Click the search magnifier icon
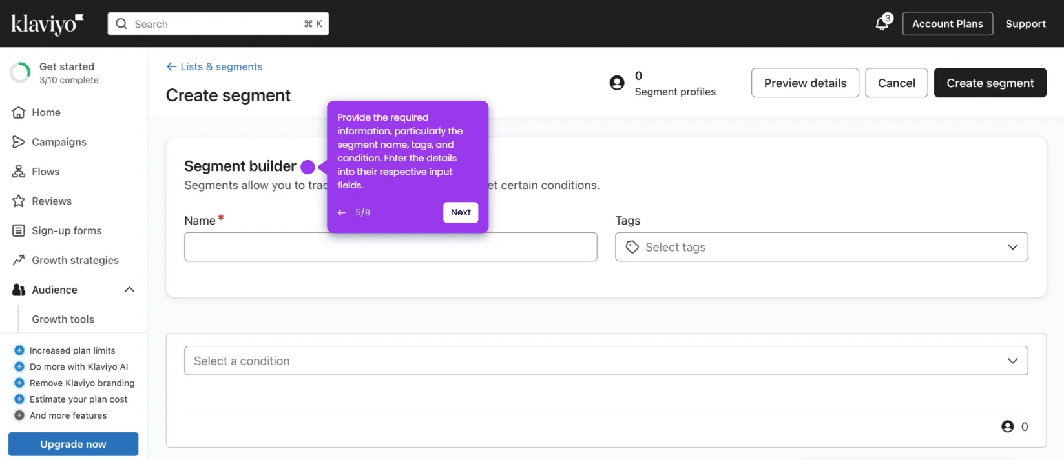This screenshot has height=460, width=1064. coord(121,24)
